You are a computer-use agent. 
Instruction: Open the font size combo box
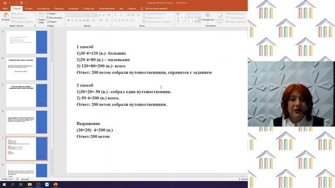[93, 15]
